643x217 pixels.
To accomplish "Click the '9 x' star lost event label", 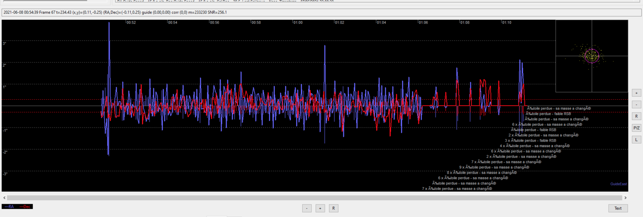I will point(494,167).
